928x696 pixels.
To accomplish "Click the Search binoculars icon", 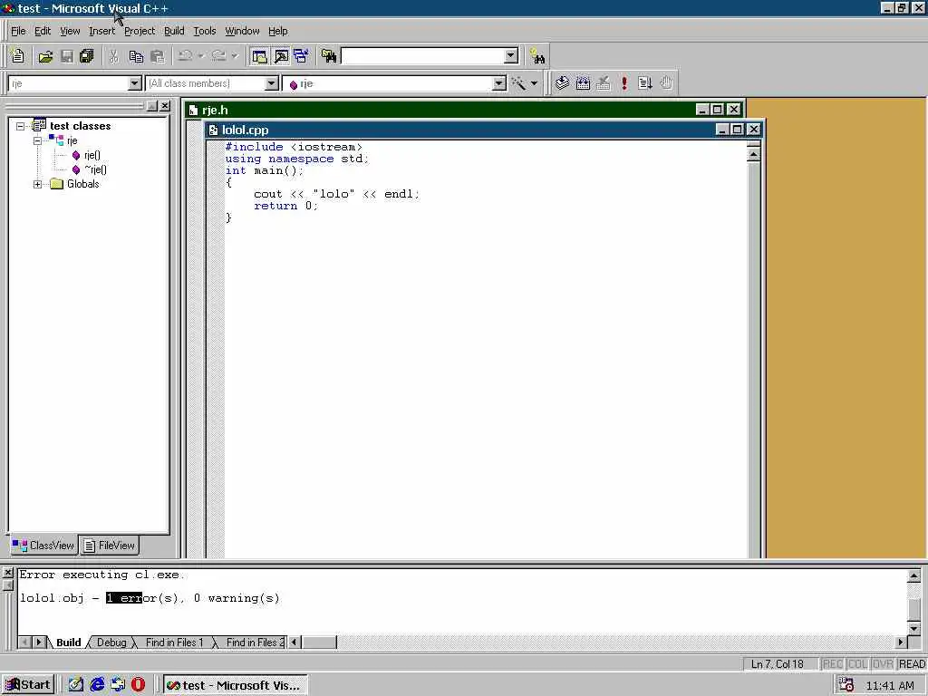I will coord(537,56).
